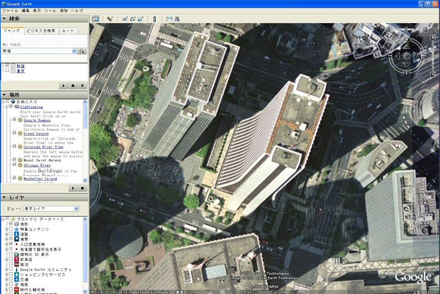Toggle Mount Saint Helens checkbox
This screenshot has height=294, width=440.
[x=14, y=160]
